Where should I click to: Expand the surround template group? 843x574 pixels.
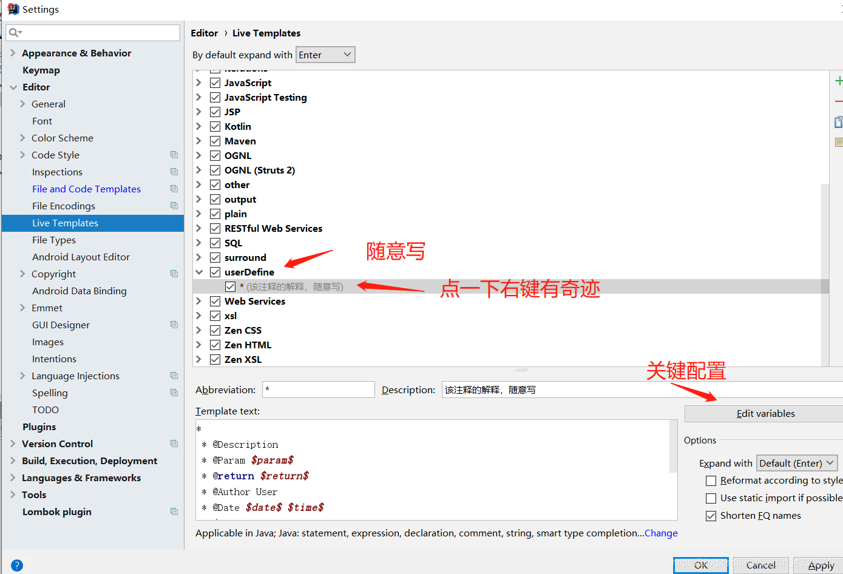[199, 257]
